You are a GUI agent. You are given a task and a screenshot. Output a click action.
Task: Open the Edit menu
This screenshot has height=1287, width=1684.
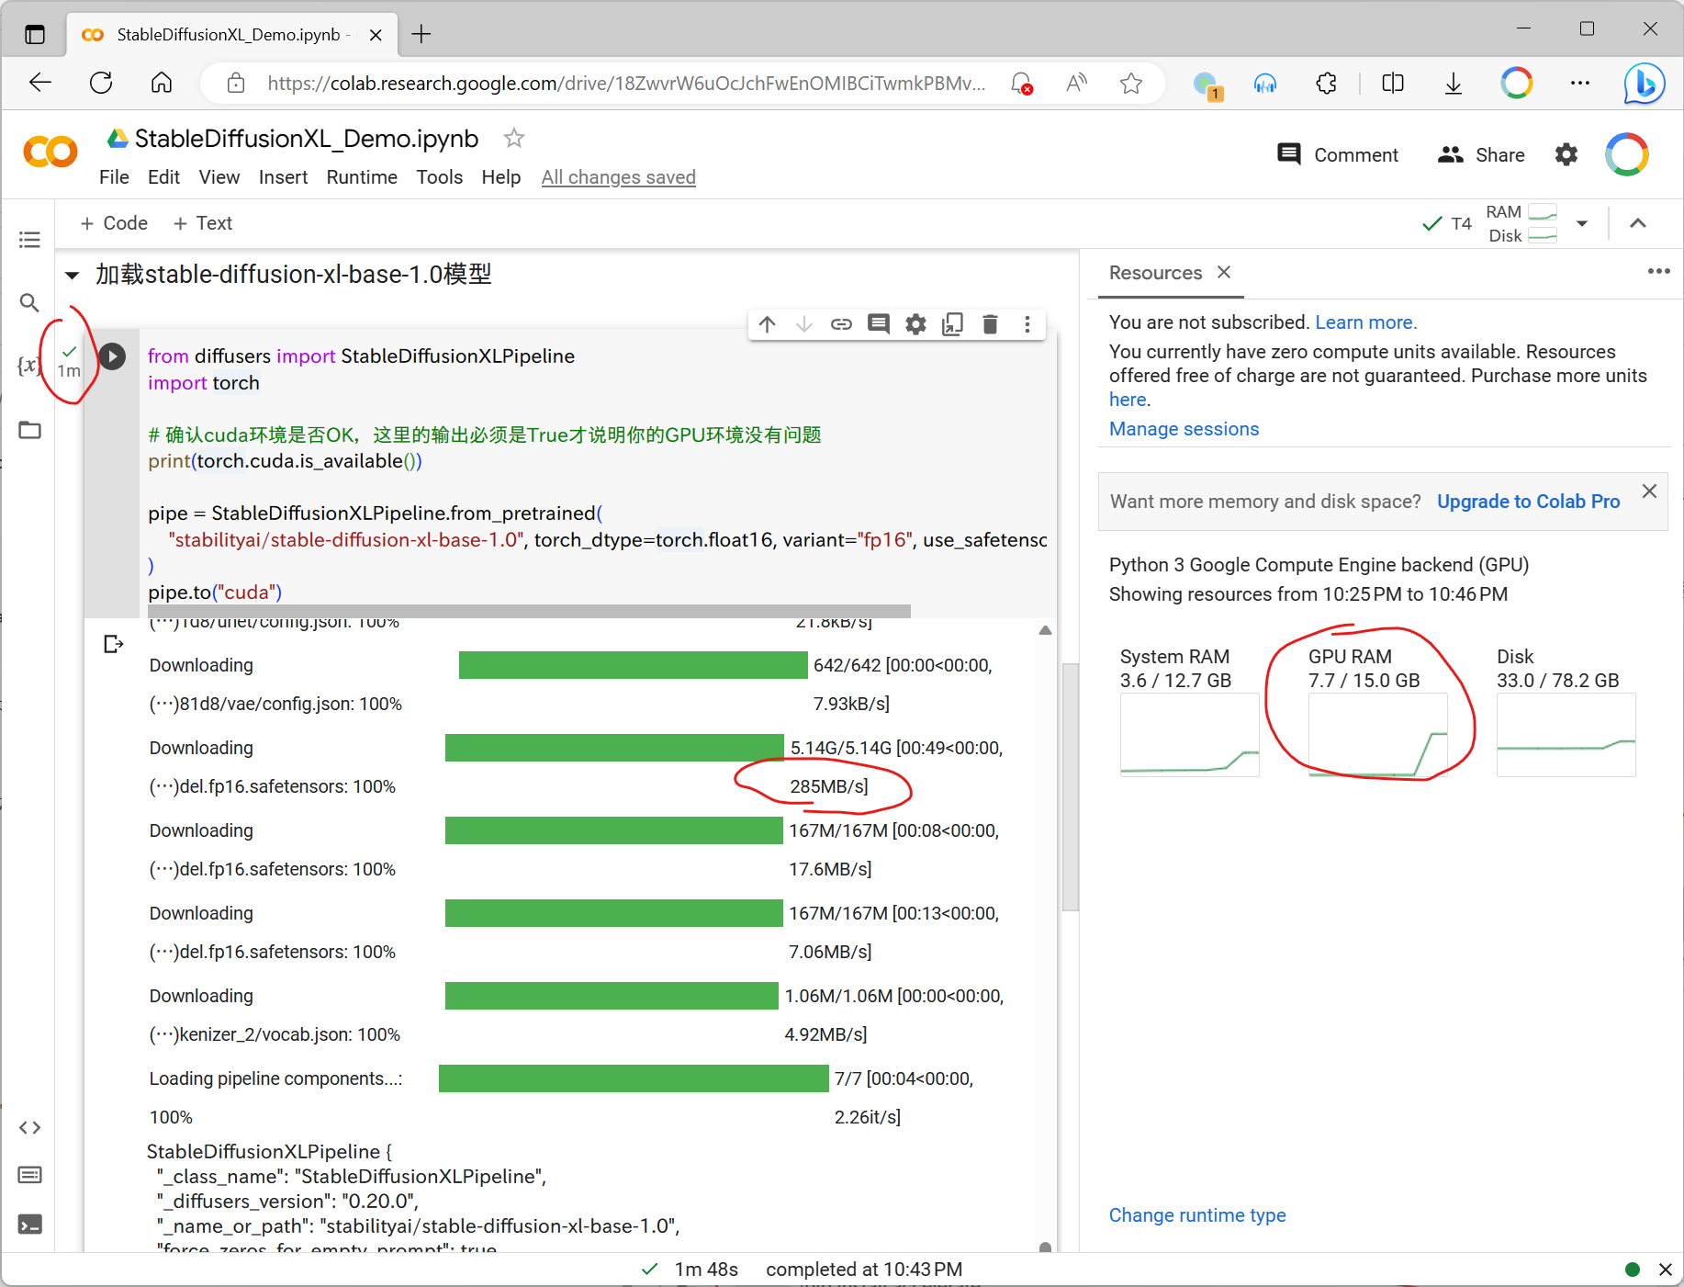163,176
